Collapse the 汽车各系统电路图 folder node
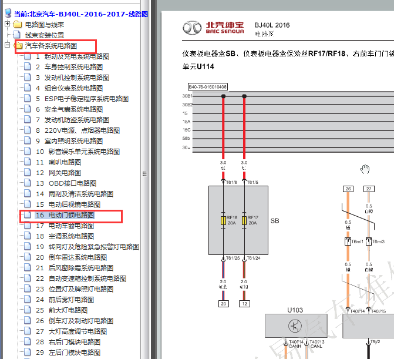Viewport: 394px width, 359px height. click(x=7, y=45)
